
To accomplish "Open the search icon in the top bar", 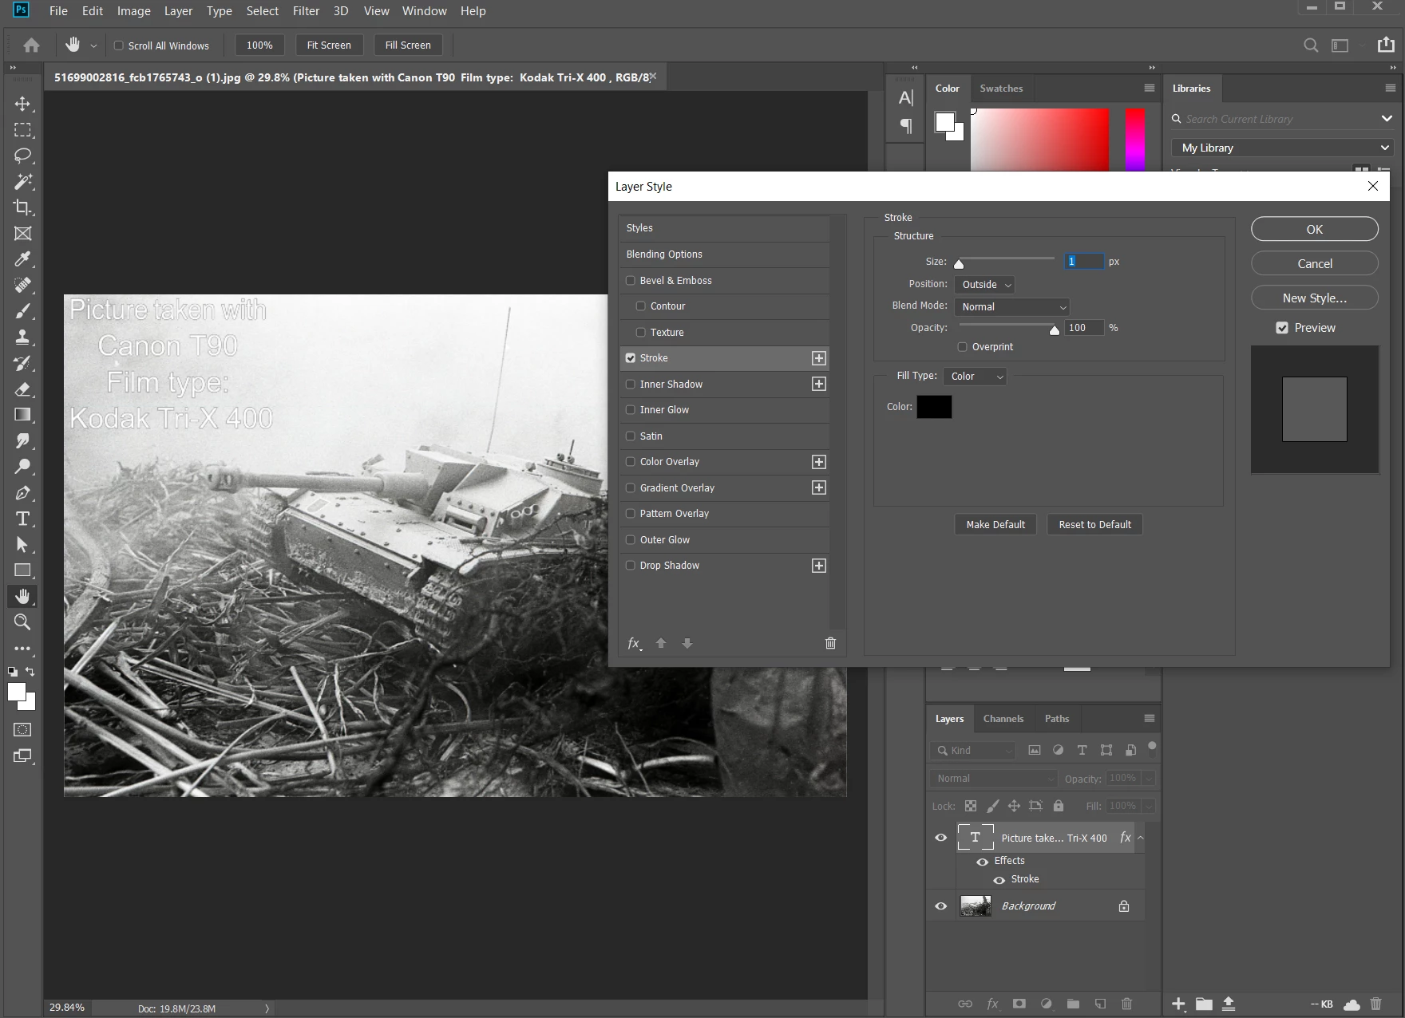I will click(x=1311, y=45).
